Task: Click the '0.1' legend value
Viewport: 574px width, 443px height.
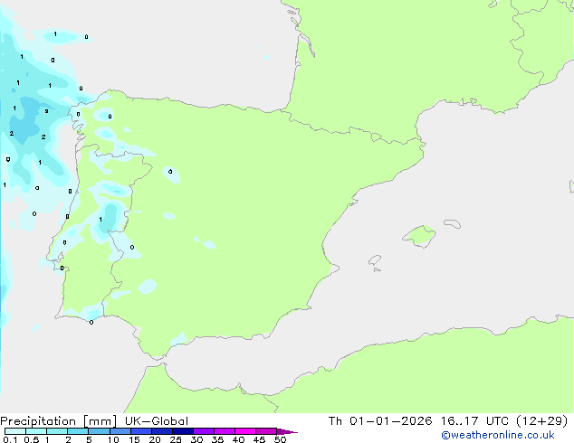Action: 10,439
